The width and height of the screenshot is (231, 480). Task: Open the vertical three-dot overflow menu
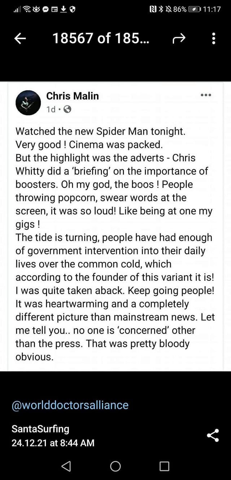pyautogui.click(x=214, y=38)
